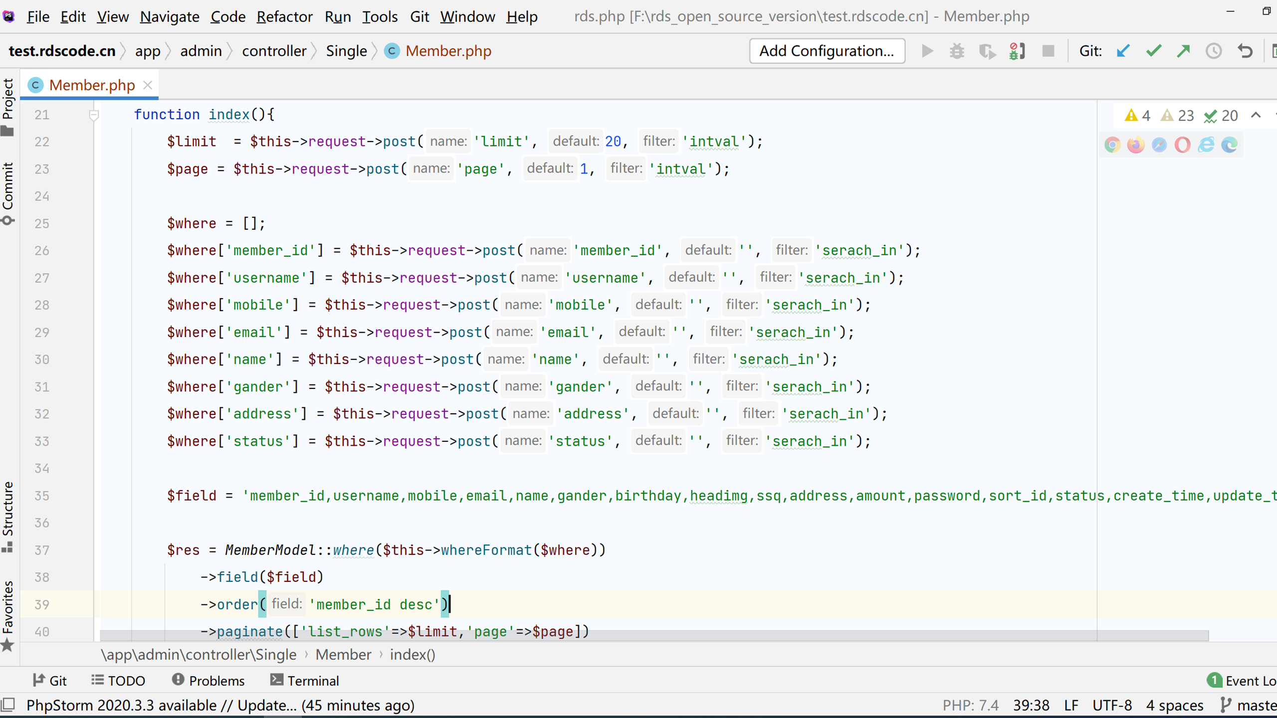
Task: Open the Run menu
Action: pos(338,16)
